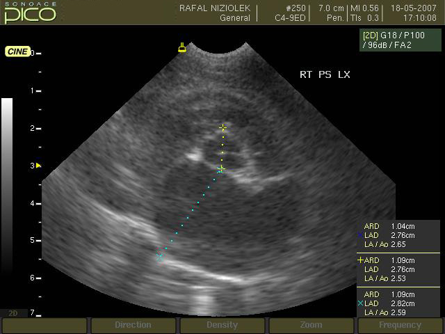Click the LA / Ao 2.65 result
This screenshot has width=445, height=334.
(385, 244)
